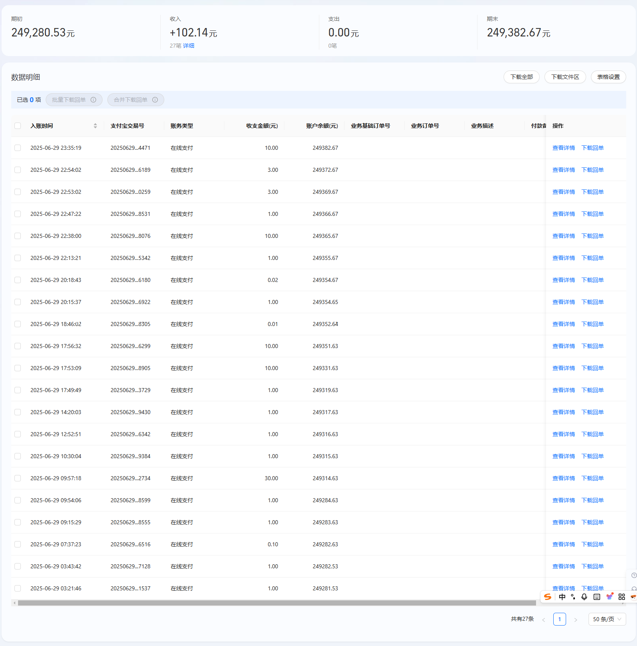This screenshot has height=646, width=637.
Task: Click 下载回单 for transaction 20250629...0259
Action: pyautogui.click(x=593, y=192)
